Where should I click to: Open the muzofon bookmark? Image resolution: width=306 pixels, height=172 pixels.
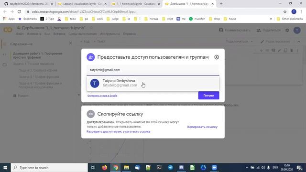pos(197,19)
